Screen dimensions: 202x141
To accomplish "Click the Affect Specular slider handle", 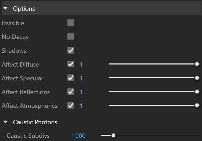I will tap(197, 78).
